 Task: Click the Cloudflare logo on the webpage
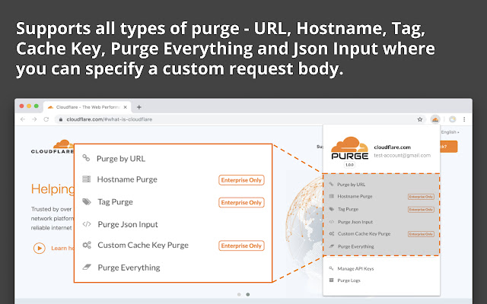pyautogui.click(x=53, y=147)
